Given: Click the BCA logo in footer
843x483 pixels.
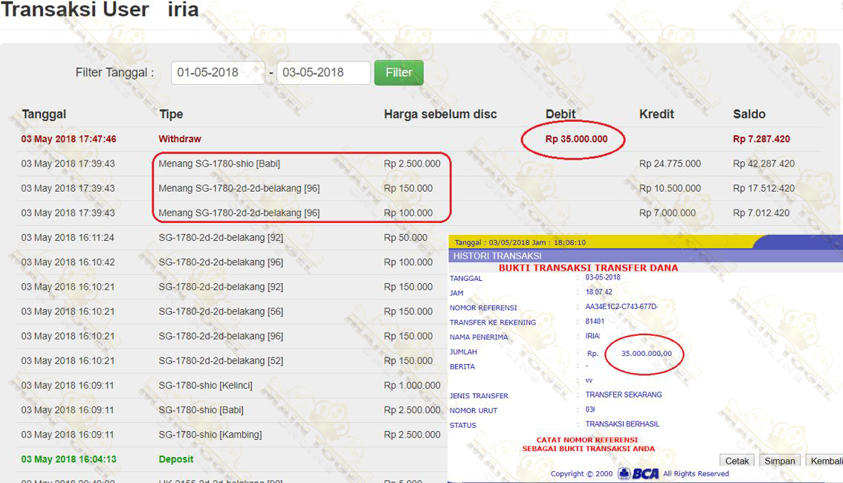Looking at the screenshot, I should click(x=639, y=473).
